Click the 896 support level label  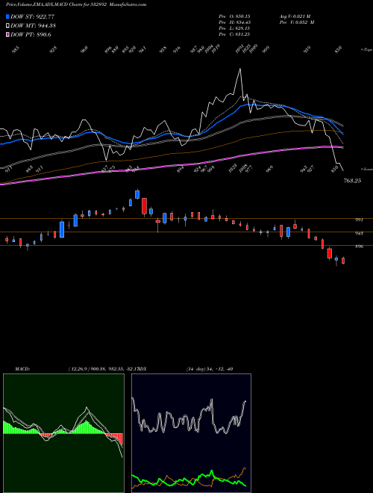pyautogui.click(x=359, y=246)
